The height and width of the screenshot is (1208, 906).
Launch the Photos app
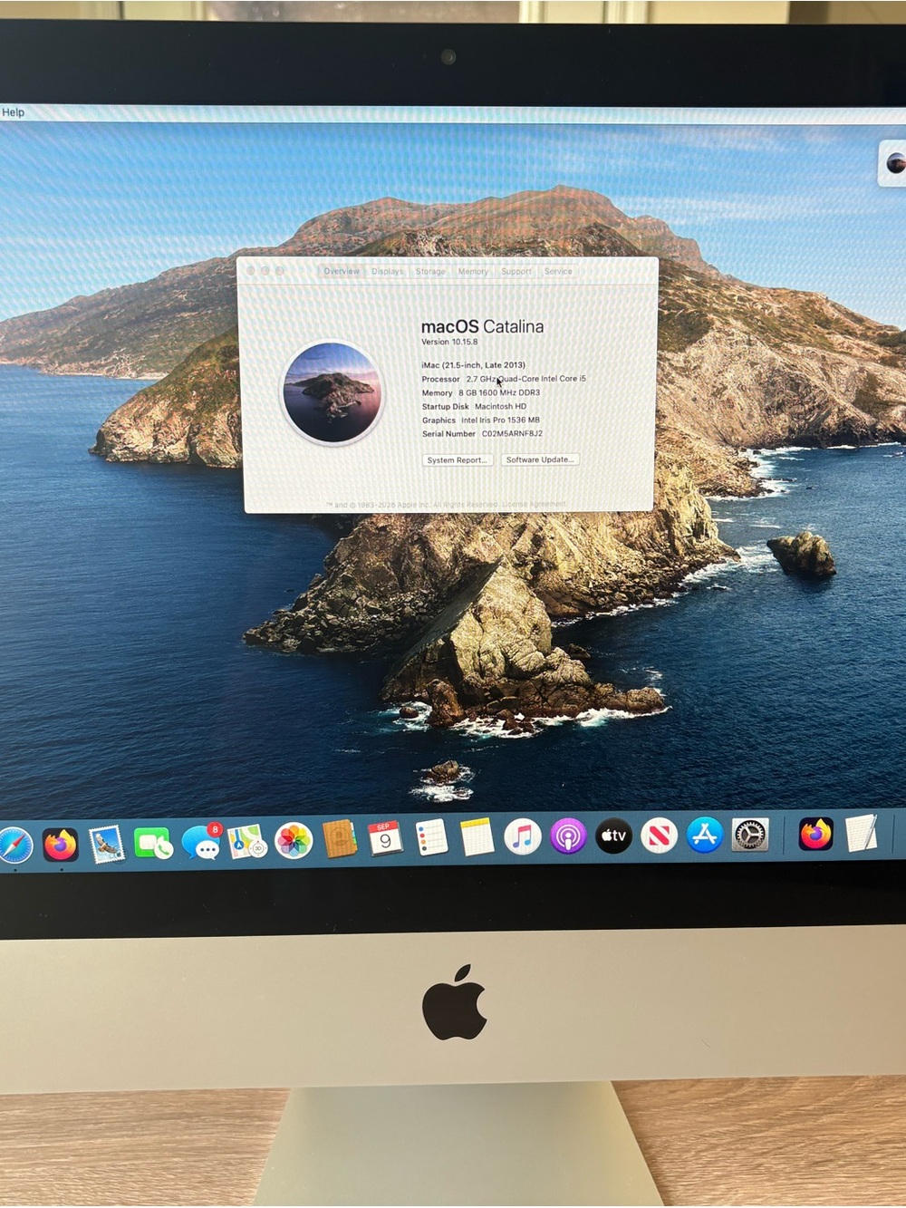pyautogui.click(x=294, y=841)
